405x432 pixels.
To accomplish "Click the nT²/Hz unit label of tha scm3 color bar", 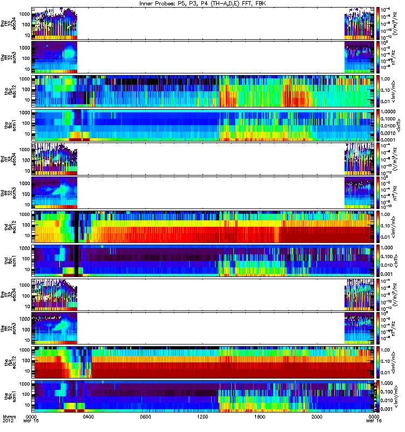I will tap(394, 57).
